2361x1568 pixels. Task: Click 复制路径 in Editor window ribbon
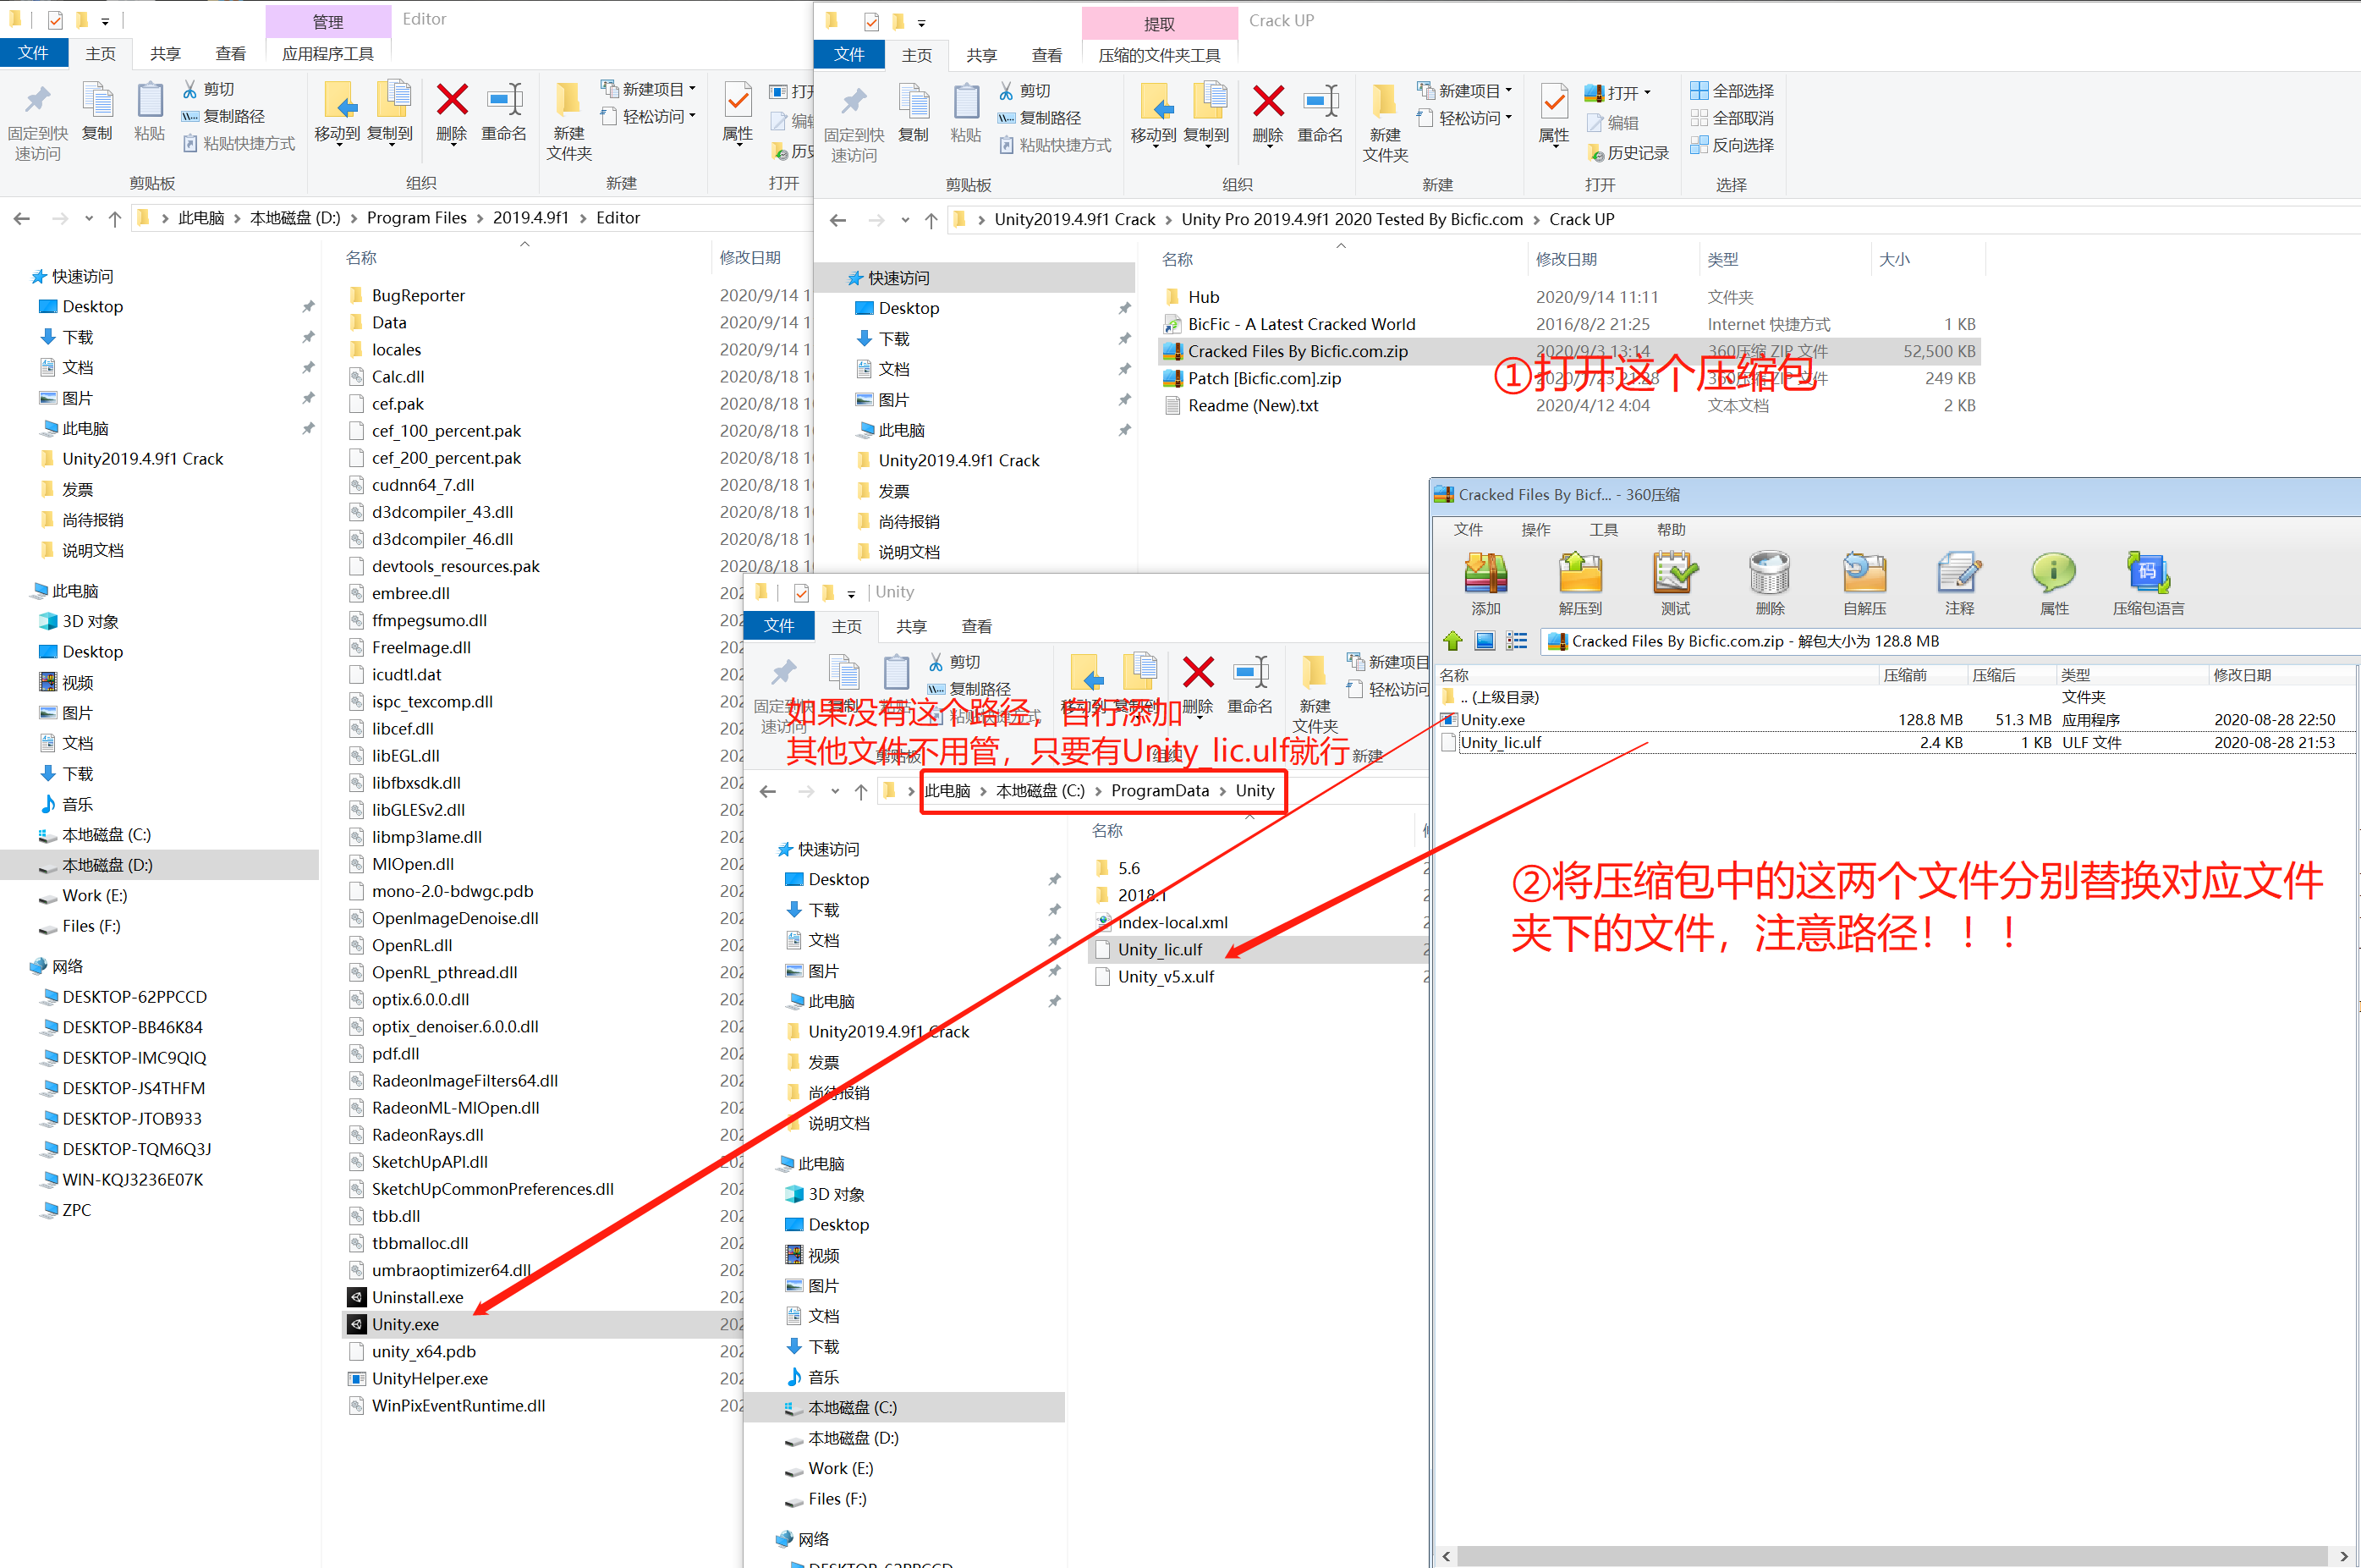click(223, 116)
